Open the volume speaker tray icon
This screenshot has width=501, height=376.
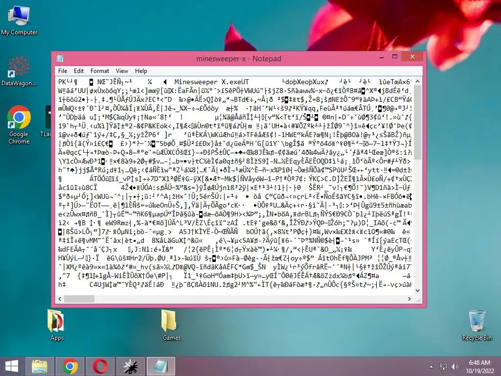point(455,367)
